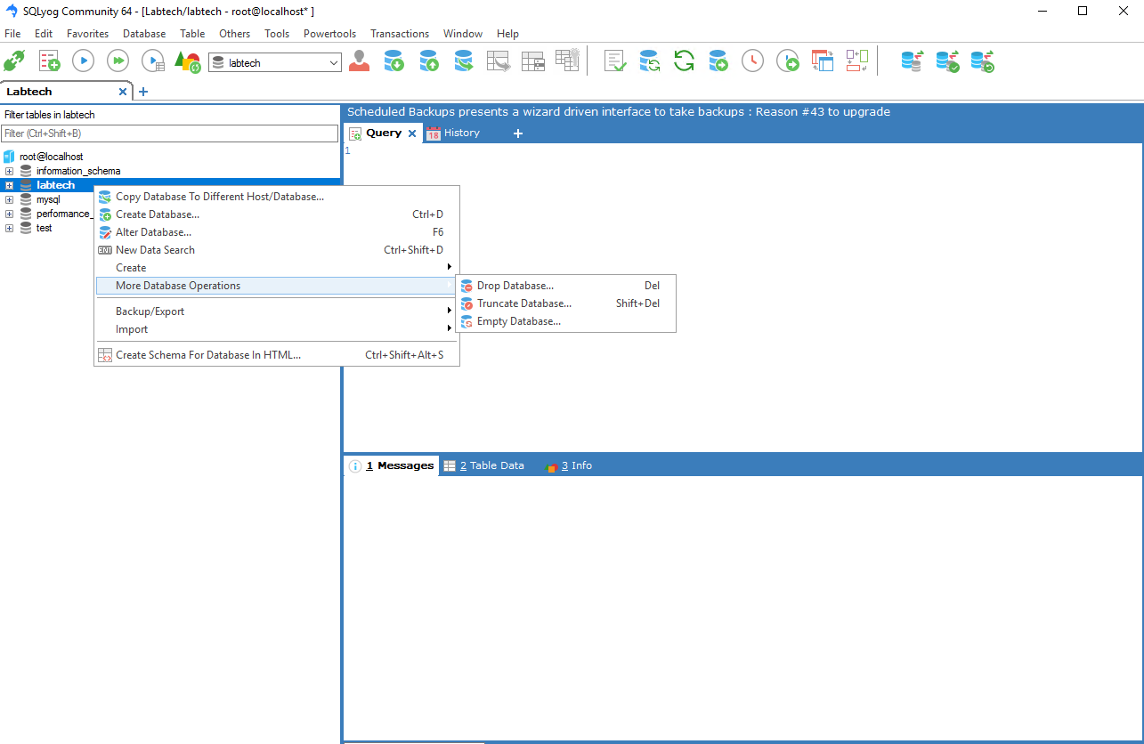
Task: Open the labtech database dropdown in toolbar
Action: (x=334, y=63)
